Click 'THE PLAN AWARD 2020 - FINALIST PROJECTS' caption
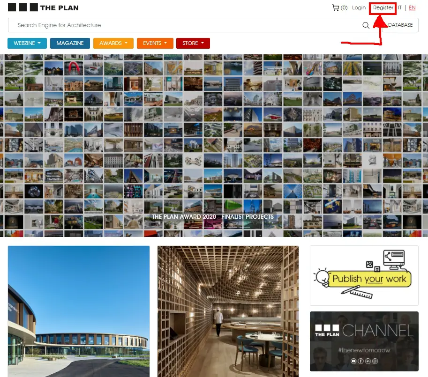Image resolution: width=428 pixels, height=377 pixels. (213, 217)
